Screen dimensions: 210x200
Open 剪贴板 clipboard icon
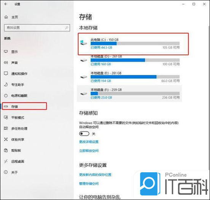pyautogui.click(x=6, y=150)
